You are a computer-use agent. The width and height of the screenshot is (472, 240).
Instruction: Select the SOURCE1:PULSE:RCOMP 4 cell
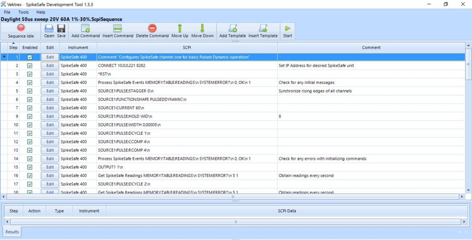coord(187,150)
